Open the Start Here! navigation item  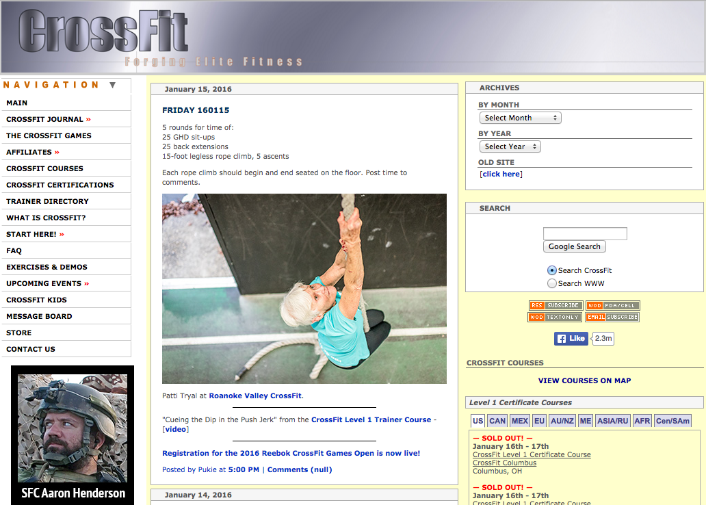click(66, 234)
